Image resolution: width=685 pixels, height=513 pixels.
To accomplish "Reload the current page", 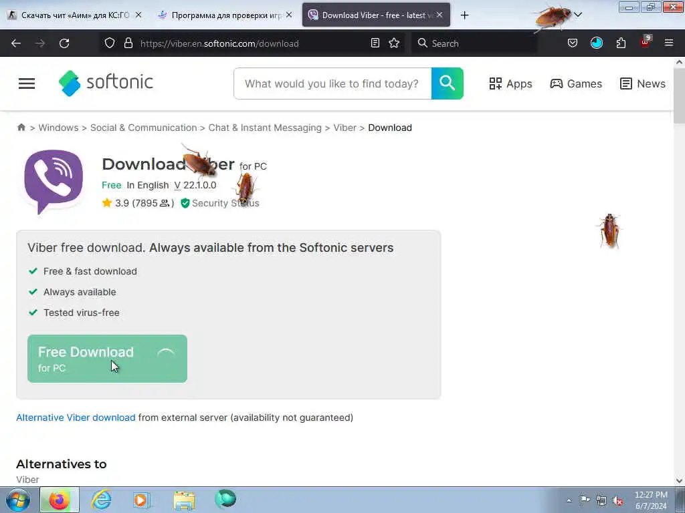I will (64, 43).
